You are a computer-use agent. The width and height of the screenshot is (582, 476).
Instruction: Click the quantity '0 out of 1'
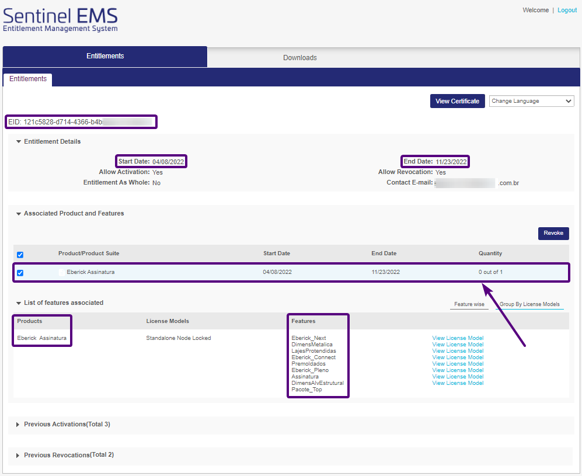point(490,272)
